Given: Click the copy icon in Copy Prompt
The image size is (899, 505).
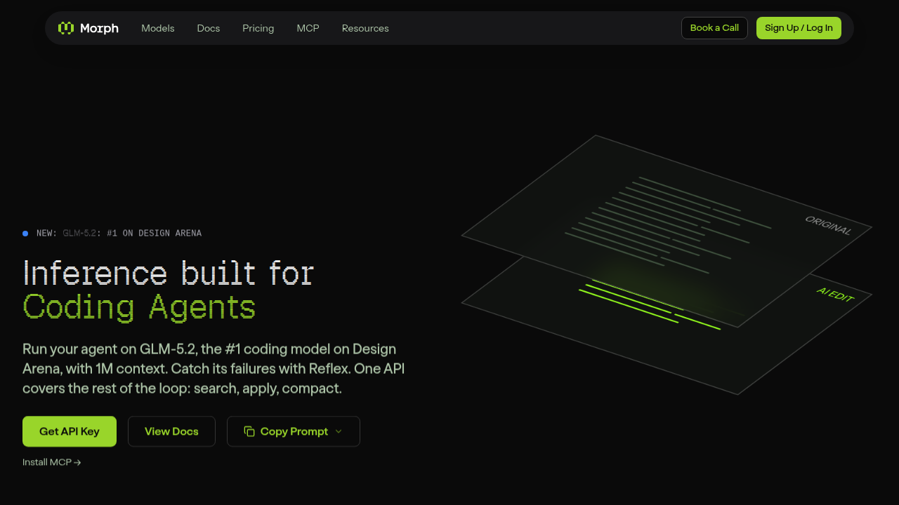Looking at the screenshot, I should tap(249, 431).
